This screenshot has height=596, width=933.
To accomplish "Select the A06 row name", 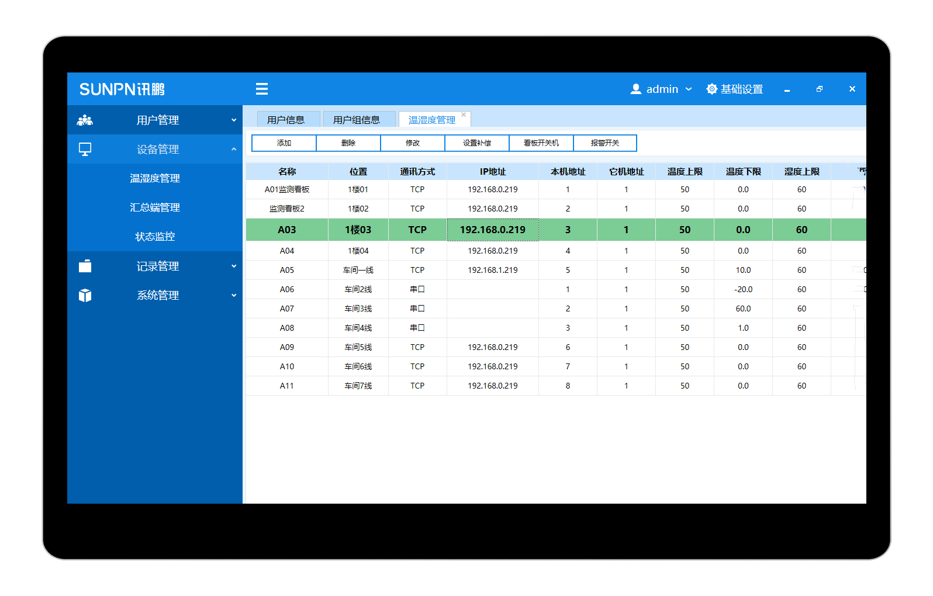I will pos(287,289).
